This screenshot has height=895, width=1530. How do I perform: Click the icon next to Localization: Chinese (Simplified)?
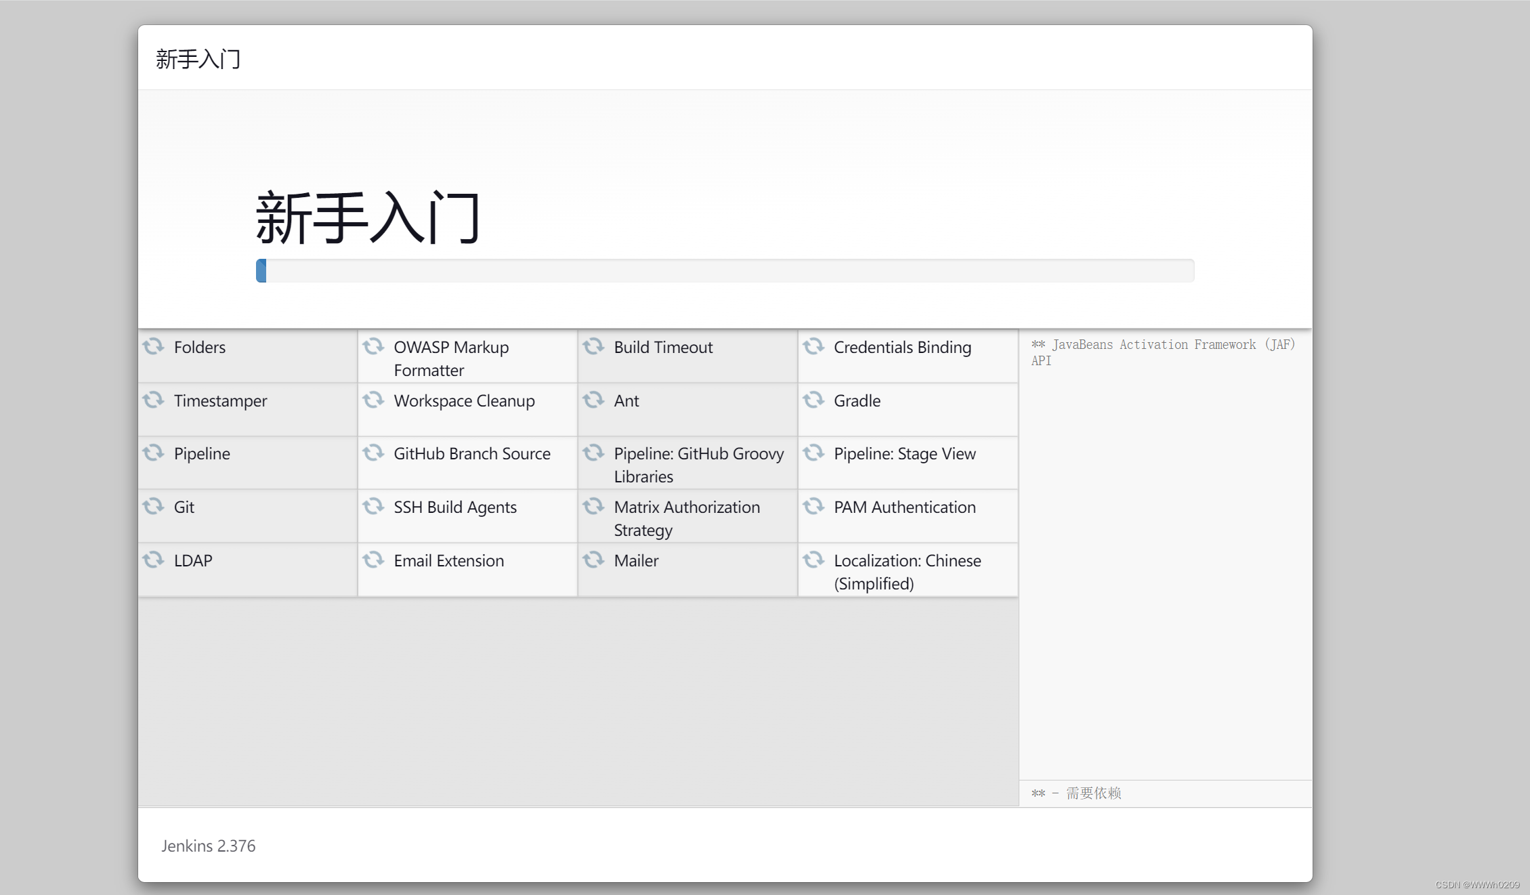813,560
